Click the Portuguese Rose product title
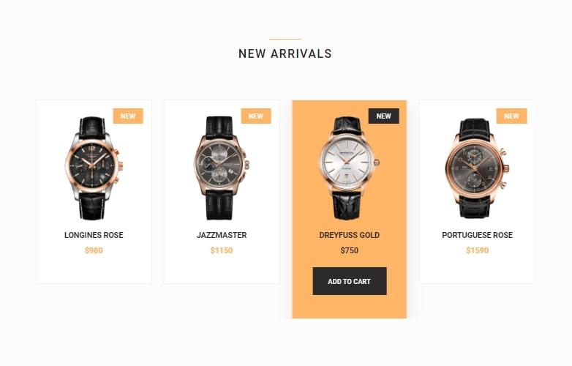Screen dimensions: 572x366 (477, 235)
